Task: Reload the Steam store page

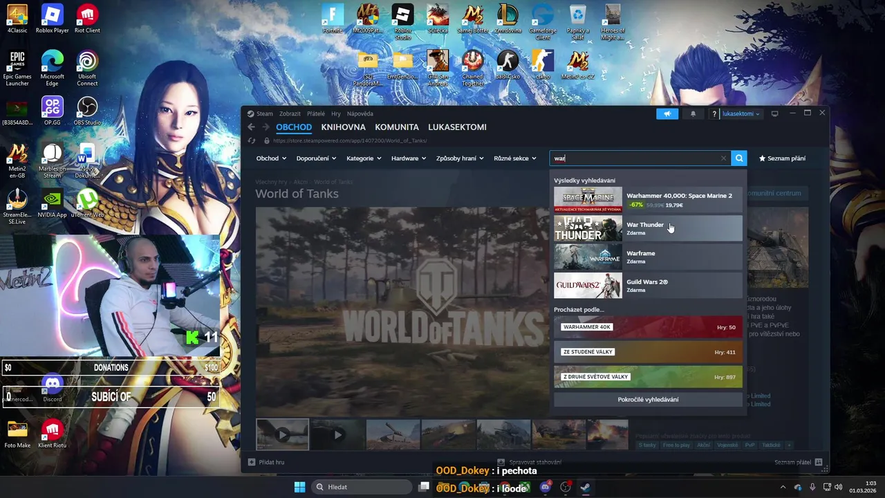Action: point(252,140)
